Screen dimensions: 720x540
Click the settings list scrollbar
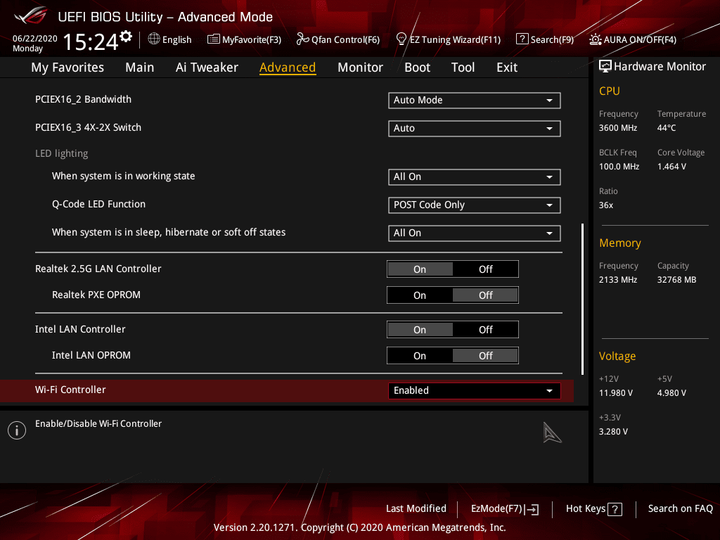point(582,299)
